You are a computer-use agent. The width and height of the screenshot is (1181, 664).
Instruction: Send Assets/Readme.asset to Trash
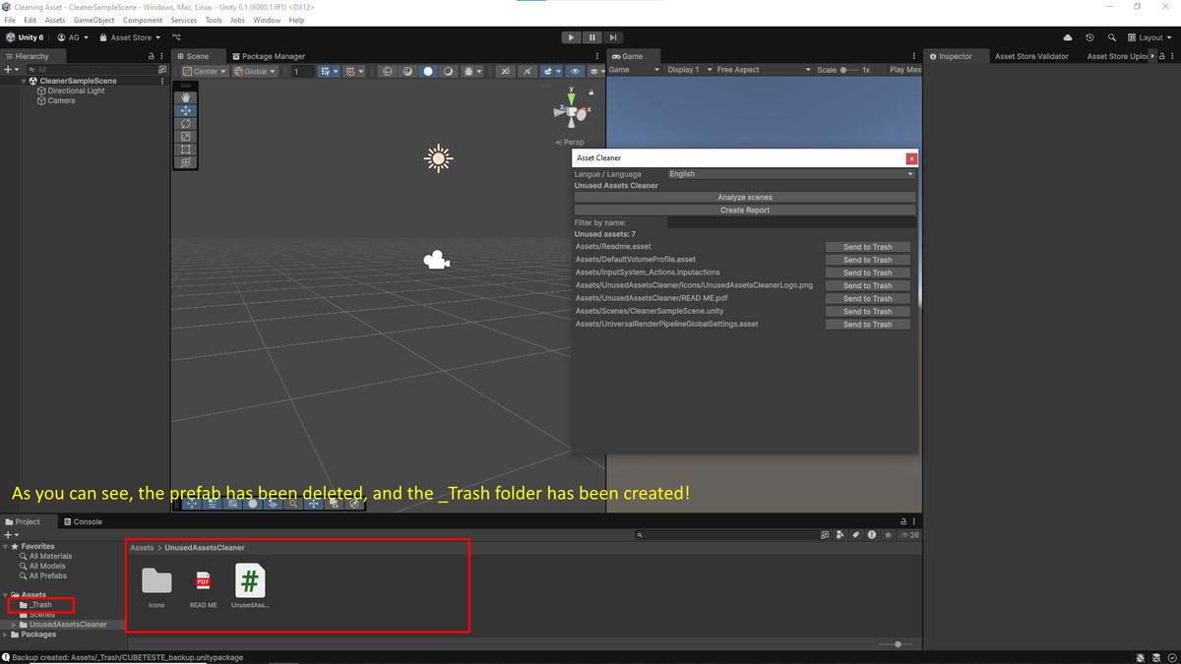coord(867,247)
